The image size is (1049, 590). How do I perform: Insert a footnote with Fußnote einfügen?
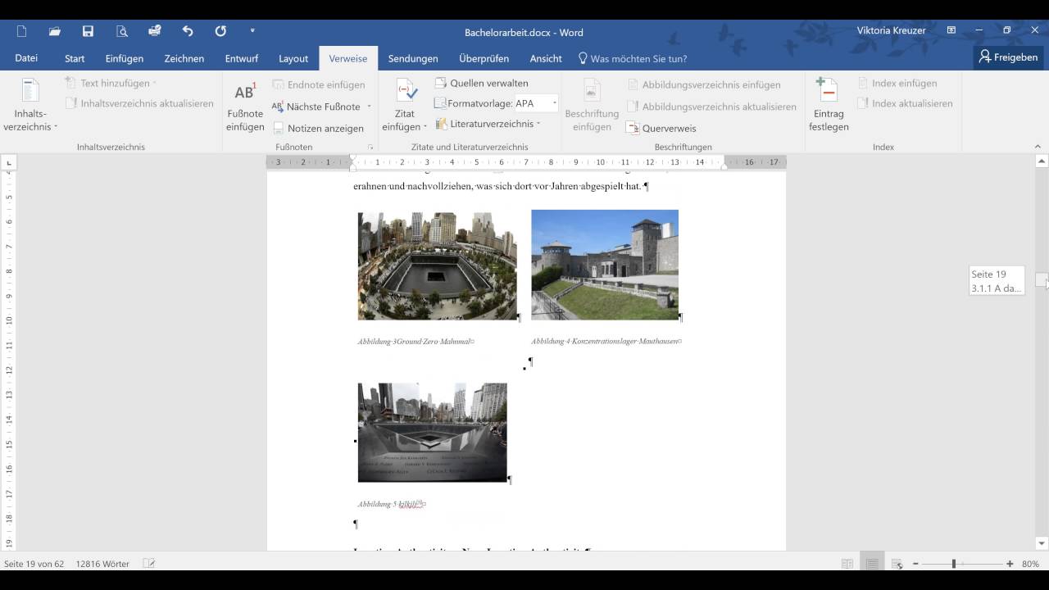click(x=245, y=105)
